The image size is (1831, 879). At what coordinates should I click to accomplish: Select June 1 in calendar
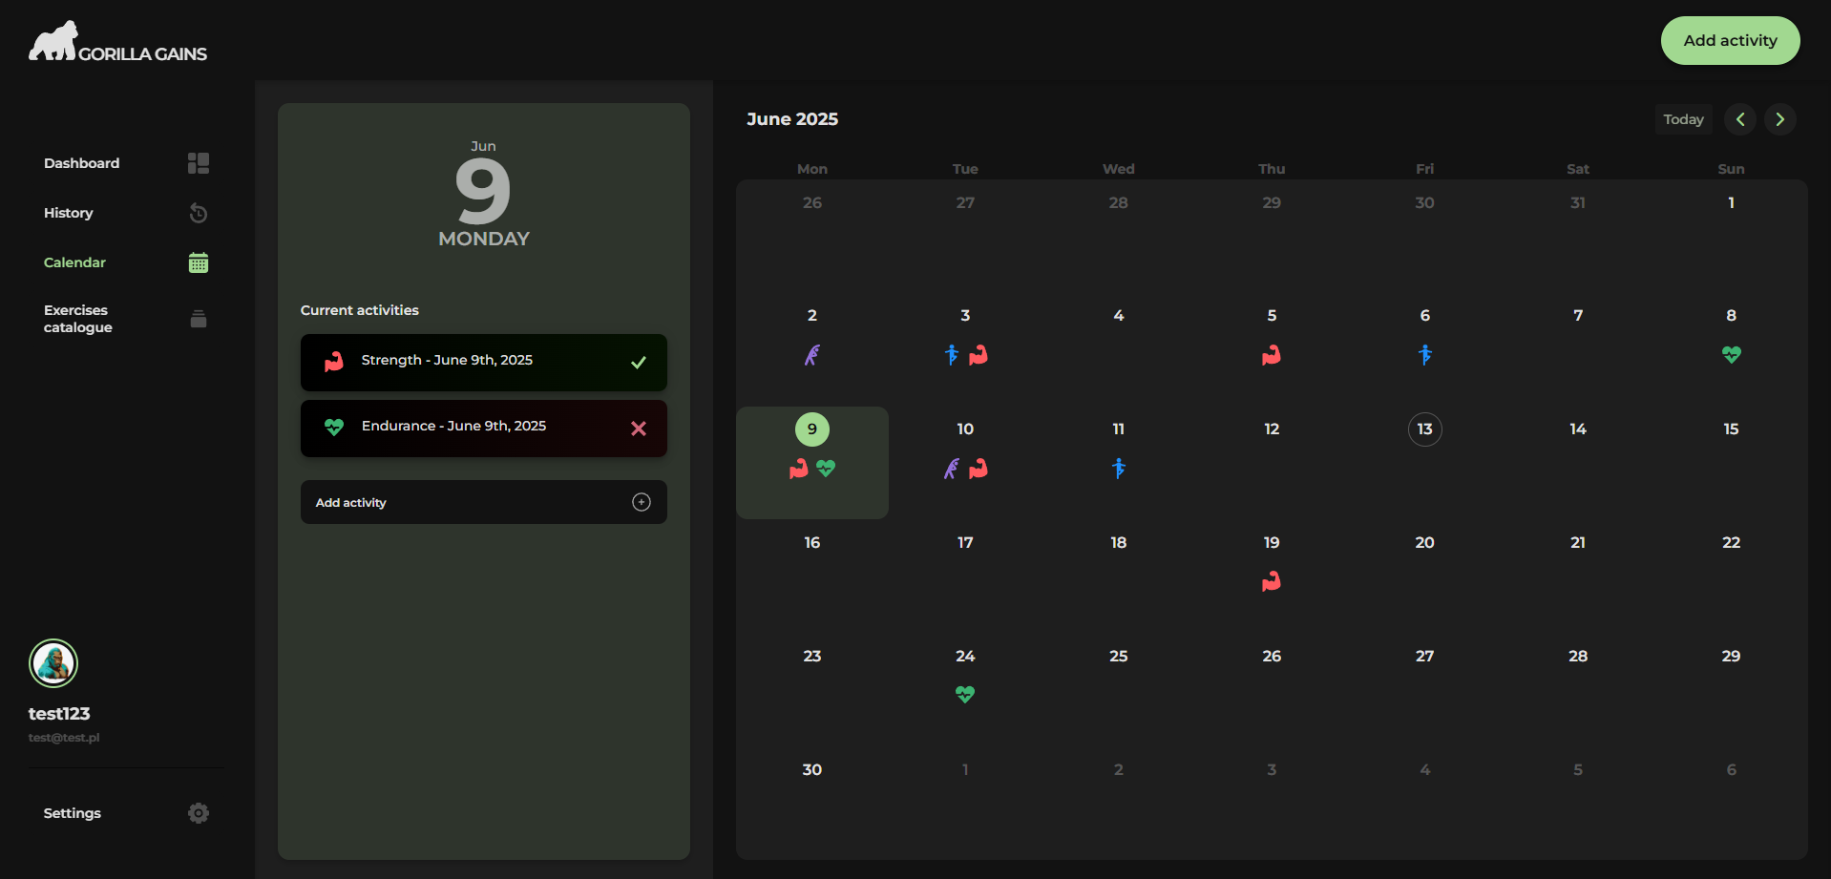(1731, 202)
